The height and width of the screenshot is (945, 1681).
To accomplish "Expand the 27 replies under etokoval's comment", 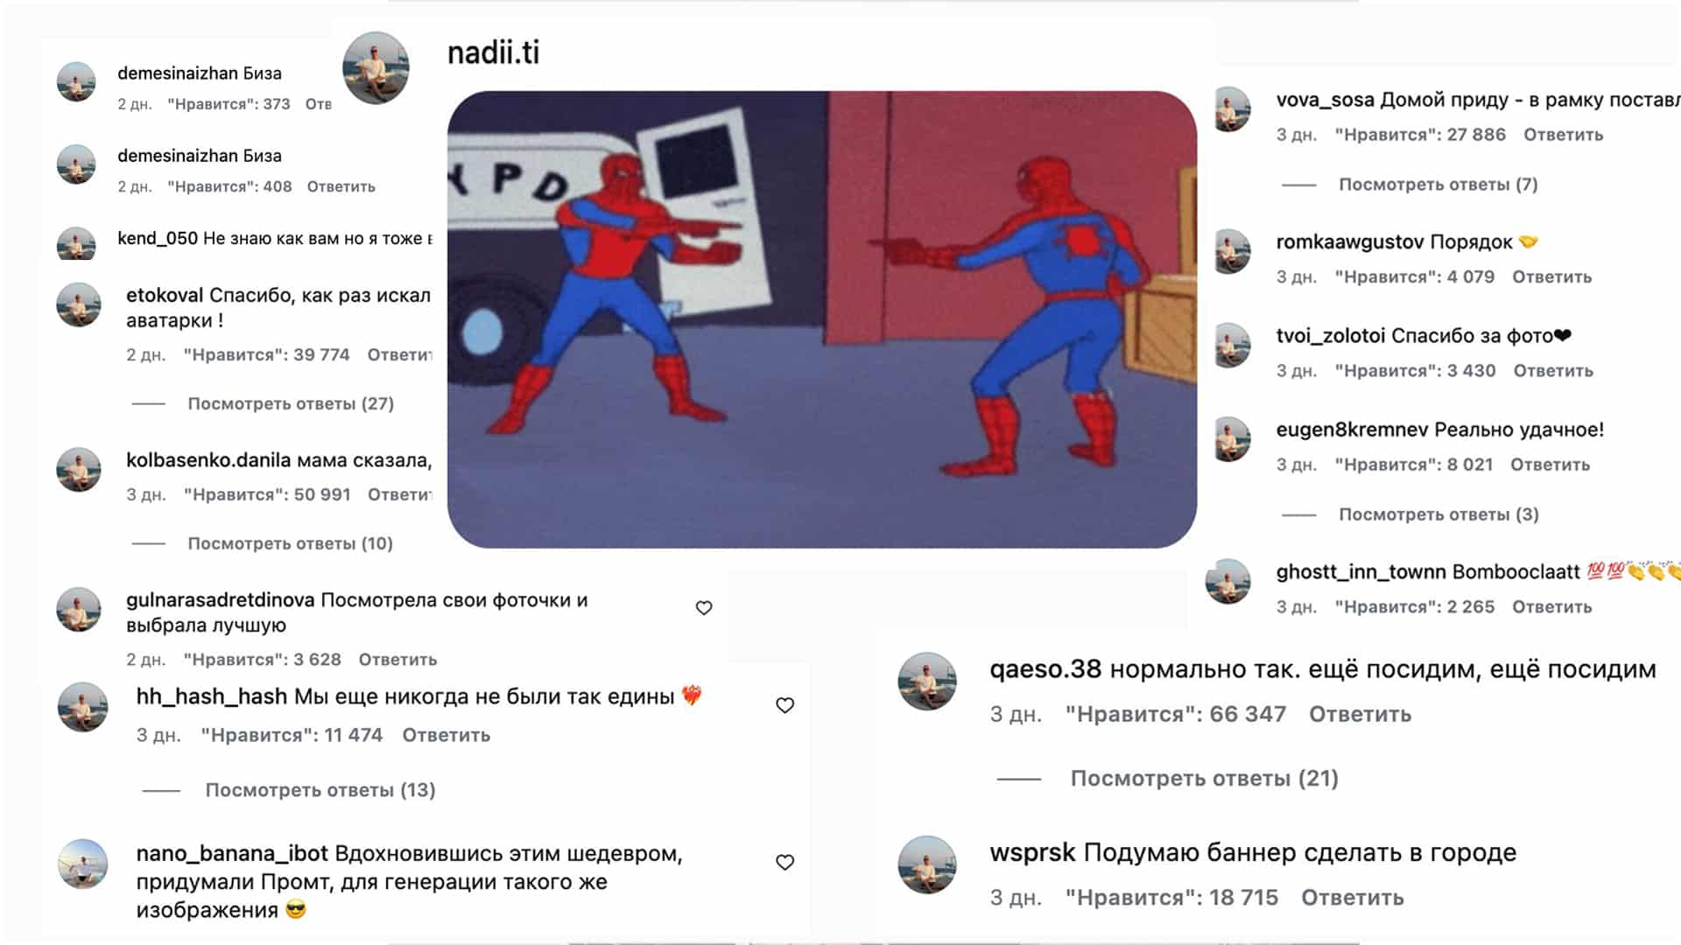I will point(291,403).
